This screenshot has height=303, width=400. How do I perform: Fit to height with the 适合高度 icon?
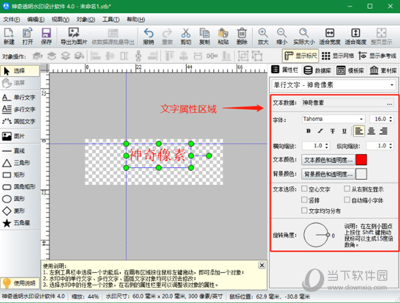tap(355, 36)
